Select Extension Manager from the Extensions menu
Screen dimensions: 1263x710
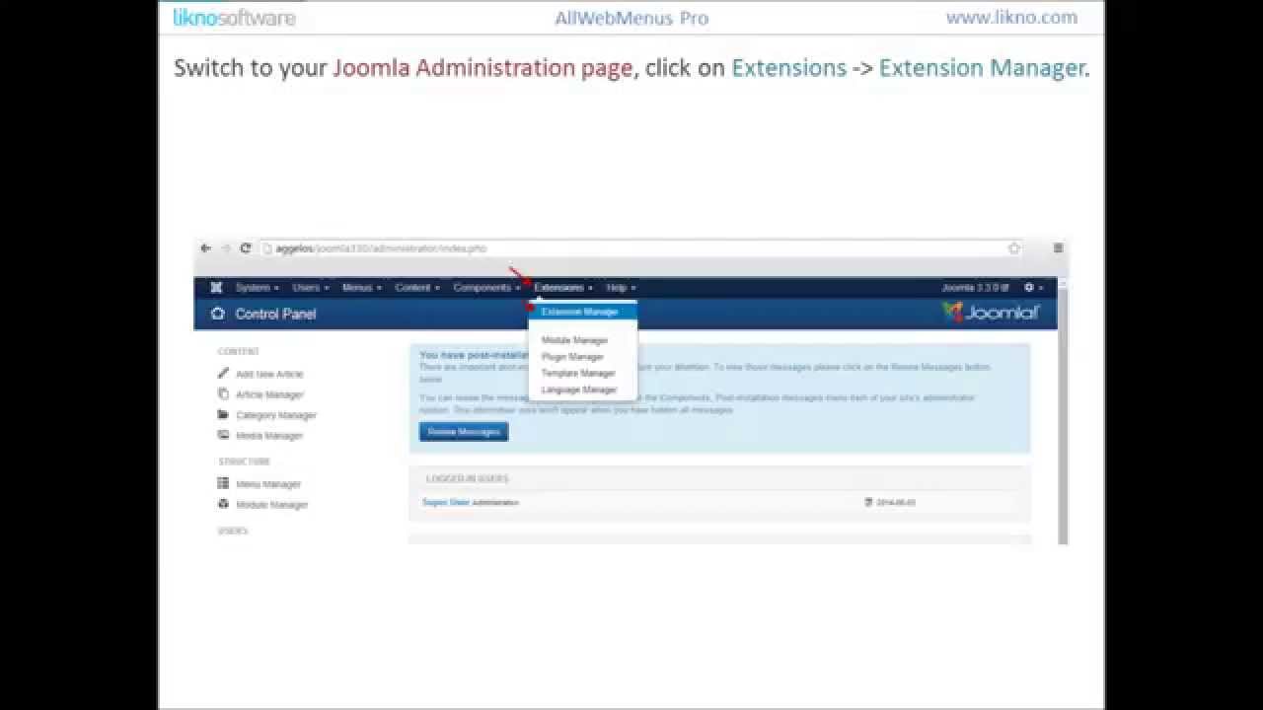(x=582, y=312)
